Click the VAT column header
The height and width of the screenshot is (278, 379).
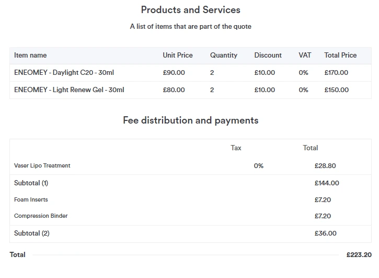(305, 55)
